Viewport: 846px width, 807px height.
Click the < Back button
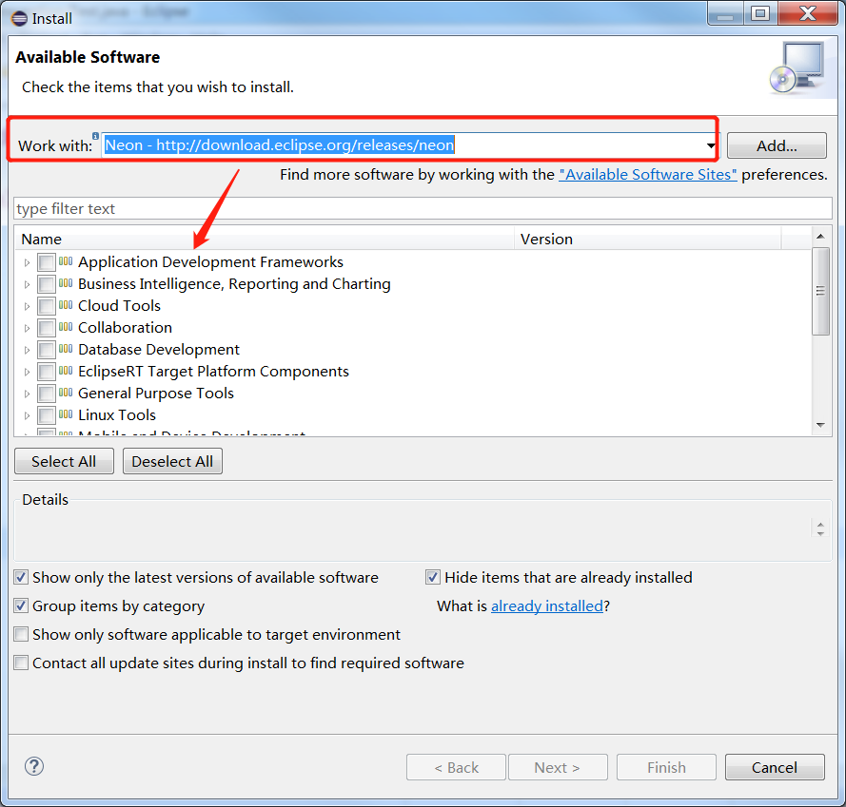click(456, 767)
